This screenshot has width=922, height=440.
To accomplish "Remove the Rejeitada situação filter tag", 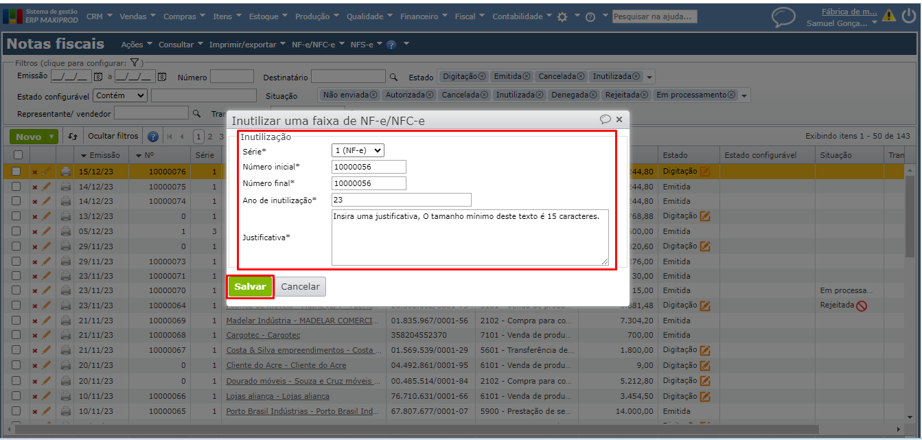I will pyautogui.click(x=645, y=95).
